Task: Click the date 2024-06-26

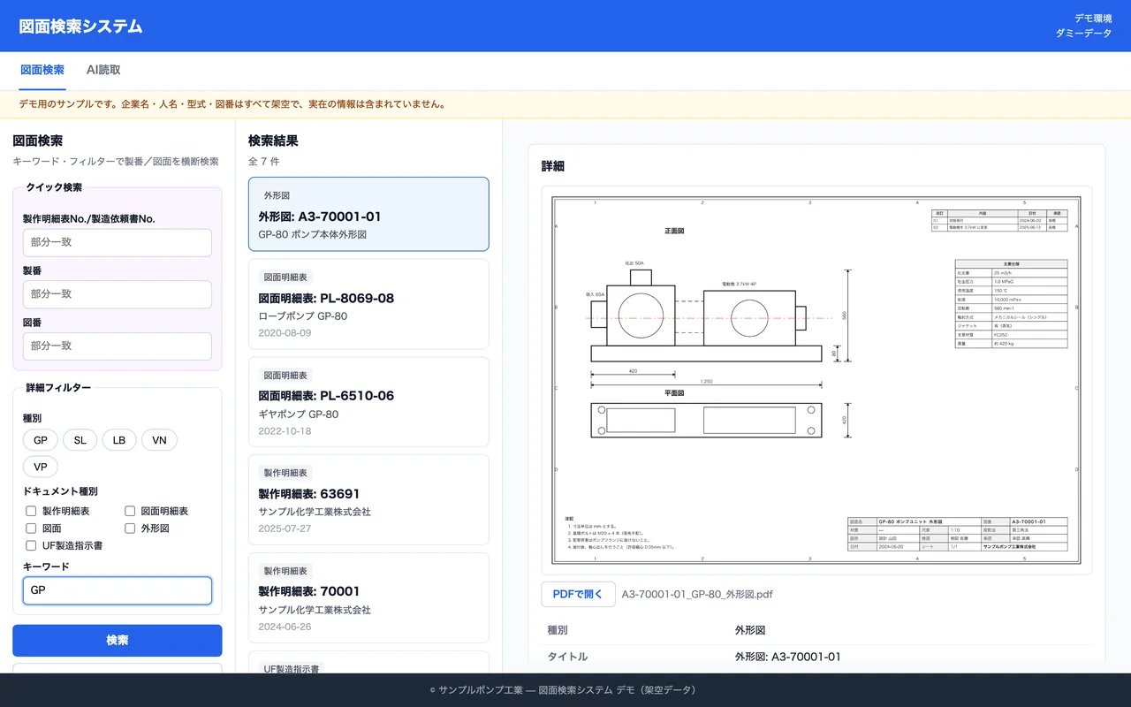Action: pos(285,627)
